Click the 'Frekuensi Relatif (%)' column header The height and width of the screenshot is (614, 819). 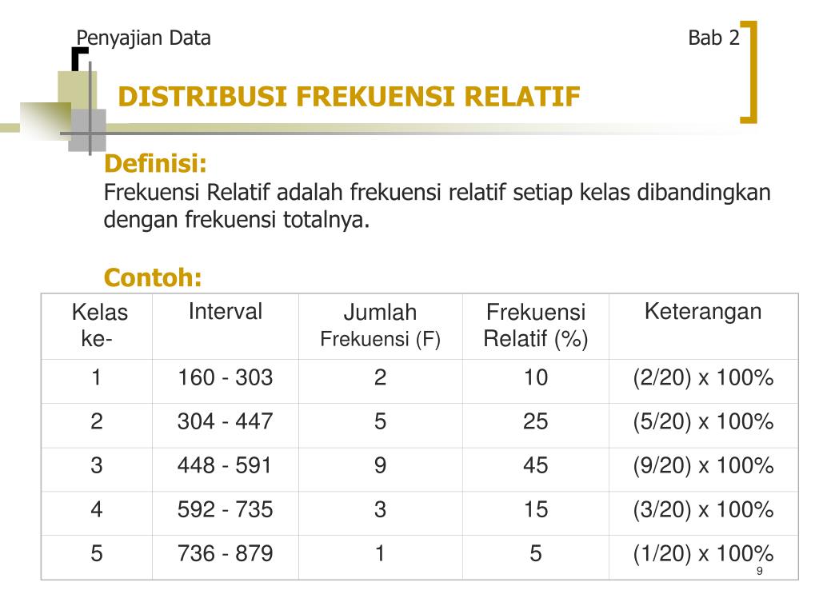[535, 325]
